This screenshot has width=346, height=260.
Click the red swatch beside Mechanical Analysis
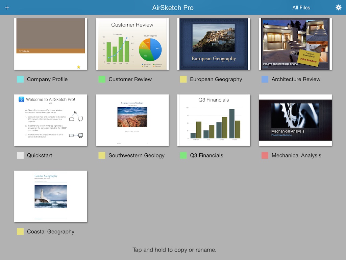(265, 155)
